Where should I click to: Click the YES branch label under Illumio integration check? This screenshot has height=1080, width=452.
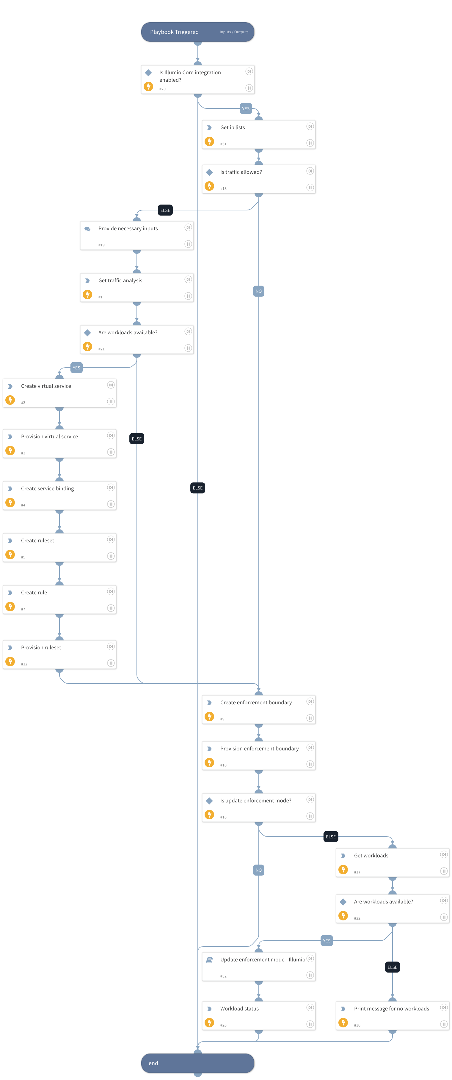[246, 109]
